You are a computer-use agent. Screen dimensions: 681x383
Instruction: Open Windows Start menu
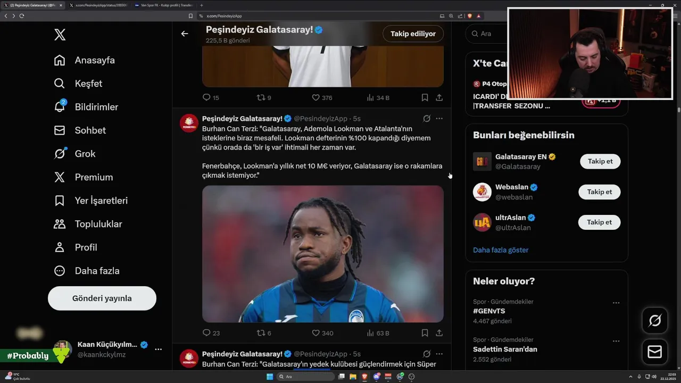(270, 377)
